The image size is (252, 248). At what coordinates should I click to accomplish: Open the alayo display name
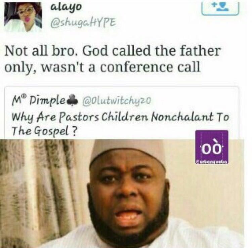(x=66, y=7)
